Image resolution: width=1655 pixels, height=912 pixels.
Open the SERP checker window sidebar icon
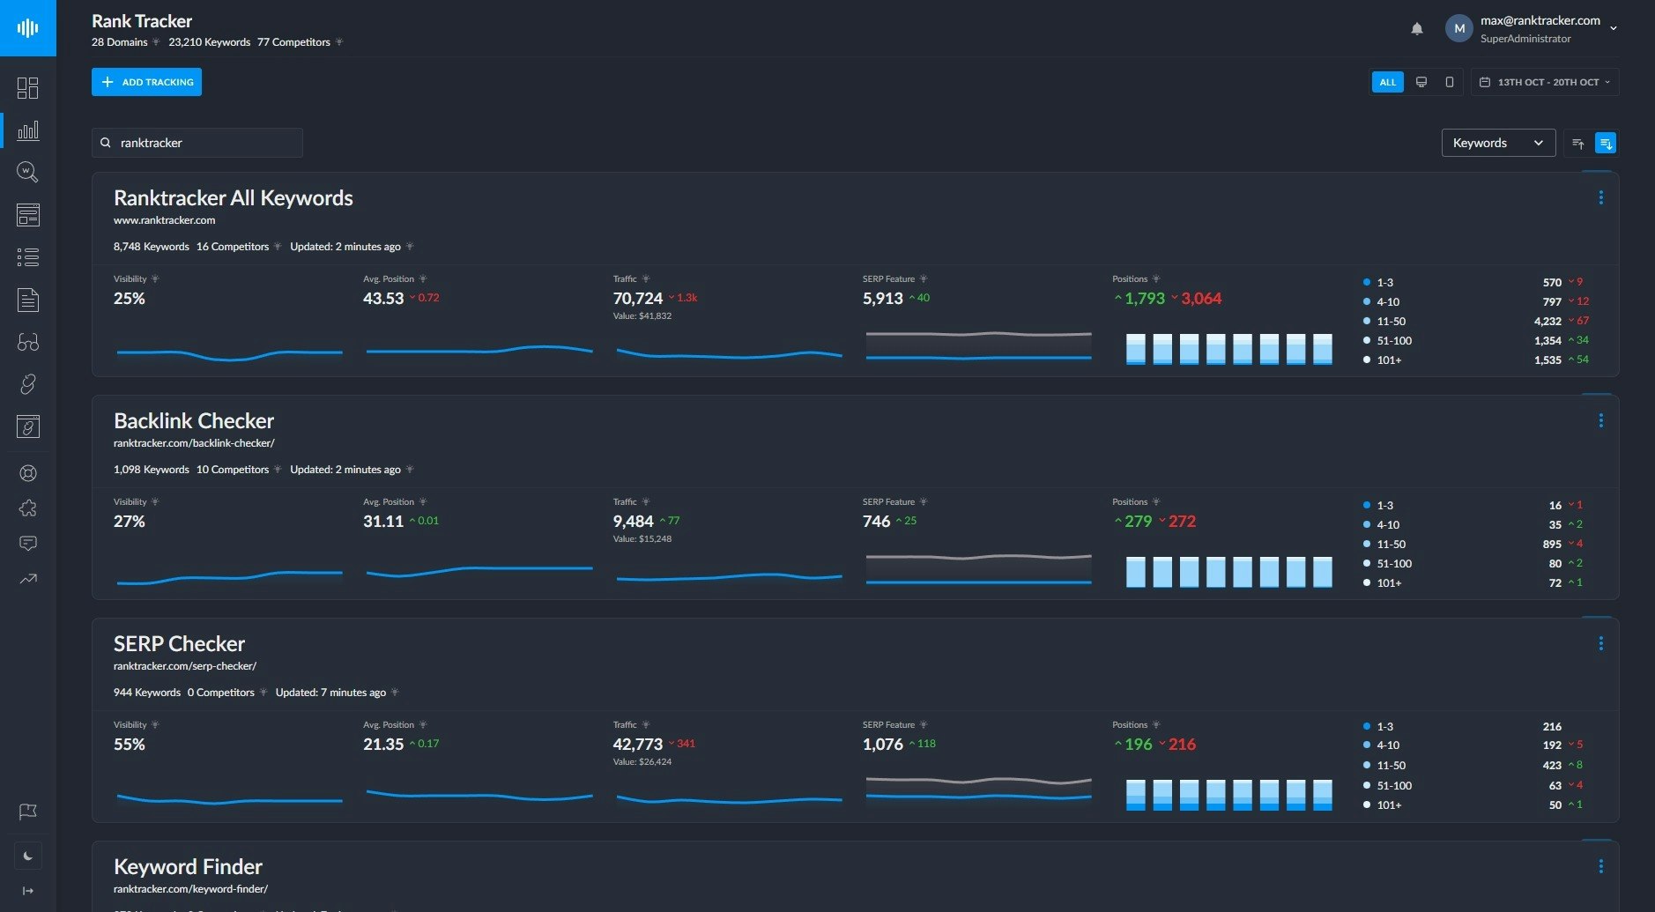28,215
